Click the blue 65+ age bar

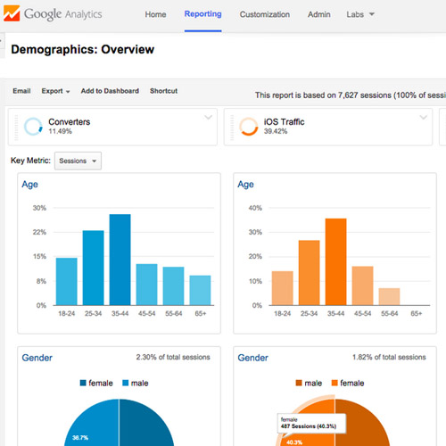tap(200, 290)
